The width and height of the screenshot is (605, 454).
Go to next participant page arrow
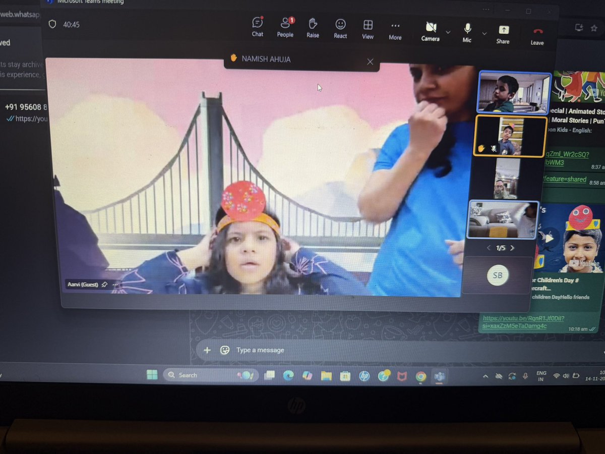(x=512, y=248)
